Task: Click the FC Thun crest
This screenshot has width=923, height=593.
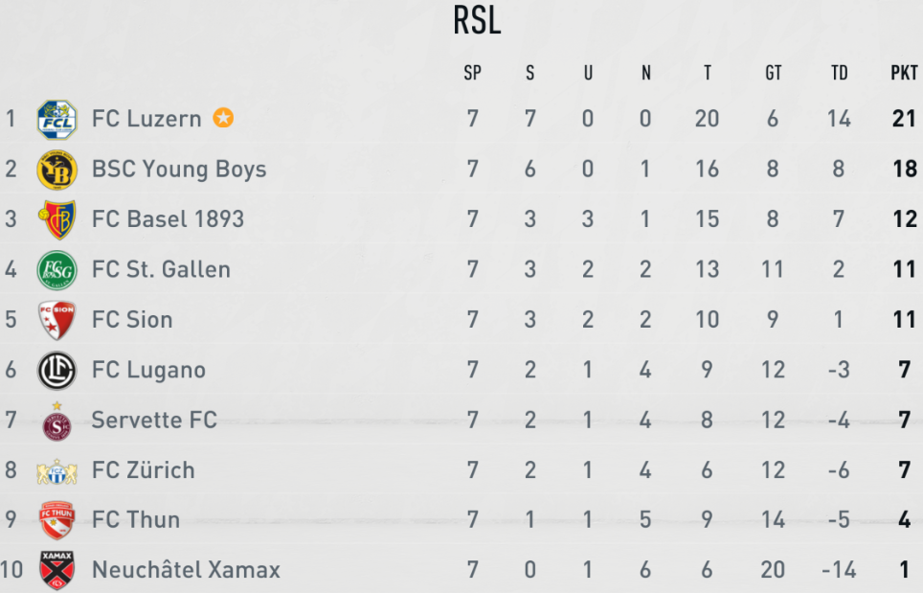Action: [x=56, y=520]
